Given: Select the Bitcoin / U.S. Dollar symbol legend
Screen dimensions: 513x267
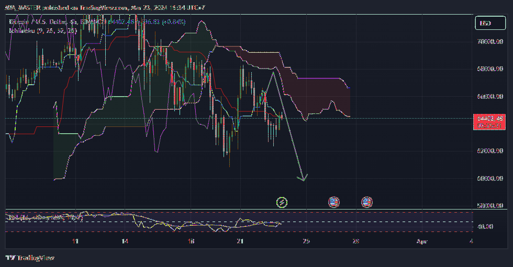Looking at the screenshot, I should tap(97, 22).
